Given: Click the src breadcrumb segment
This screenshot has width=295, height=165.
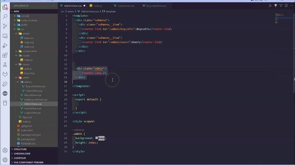Looking at the screenshot, I should click(x=63, y=11).
